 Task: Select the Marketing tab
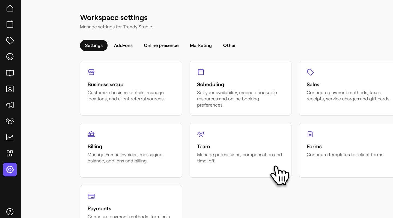[x=201, y=46]
